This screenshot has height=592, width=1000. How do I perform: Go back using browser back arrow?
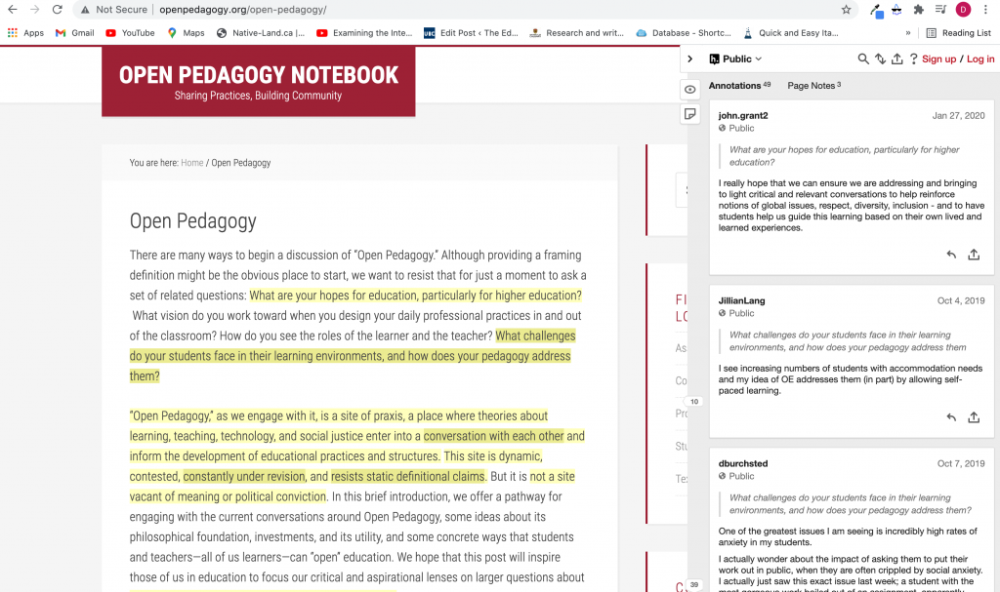click(12, 10)
